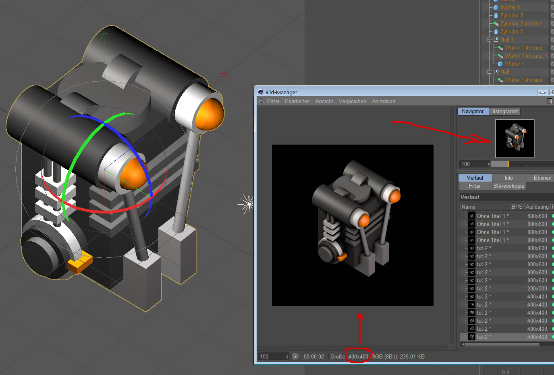Open the Datei menu in Bild-Manager
Screen dimensions: 554x375
pyautogui.click(x=273, y=101)
